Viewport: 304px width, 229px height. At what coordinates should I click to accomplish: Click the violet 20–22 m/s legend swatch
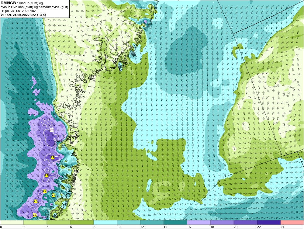[245, 222]
